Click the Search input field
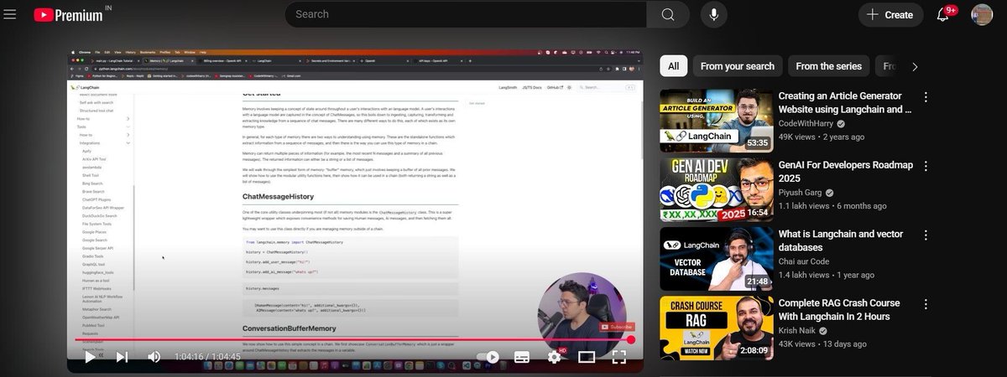Viewport: 1007px width, 377px height. 465,14
